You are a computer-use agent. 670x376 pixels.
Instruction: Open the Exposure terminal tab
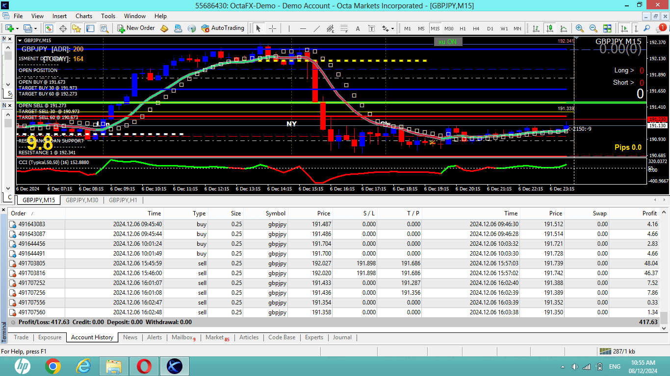tap(50, 337)
